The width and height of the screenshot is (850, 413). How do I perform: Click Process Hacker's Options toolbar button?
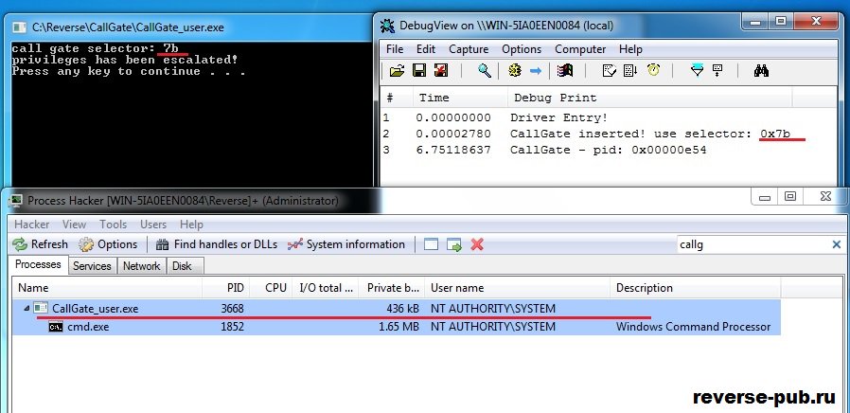coord(108,244)
